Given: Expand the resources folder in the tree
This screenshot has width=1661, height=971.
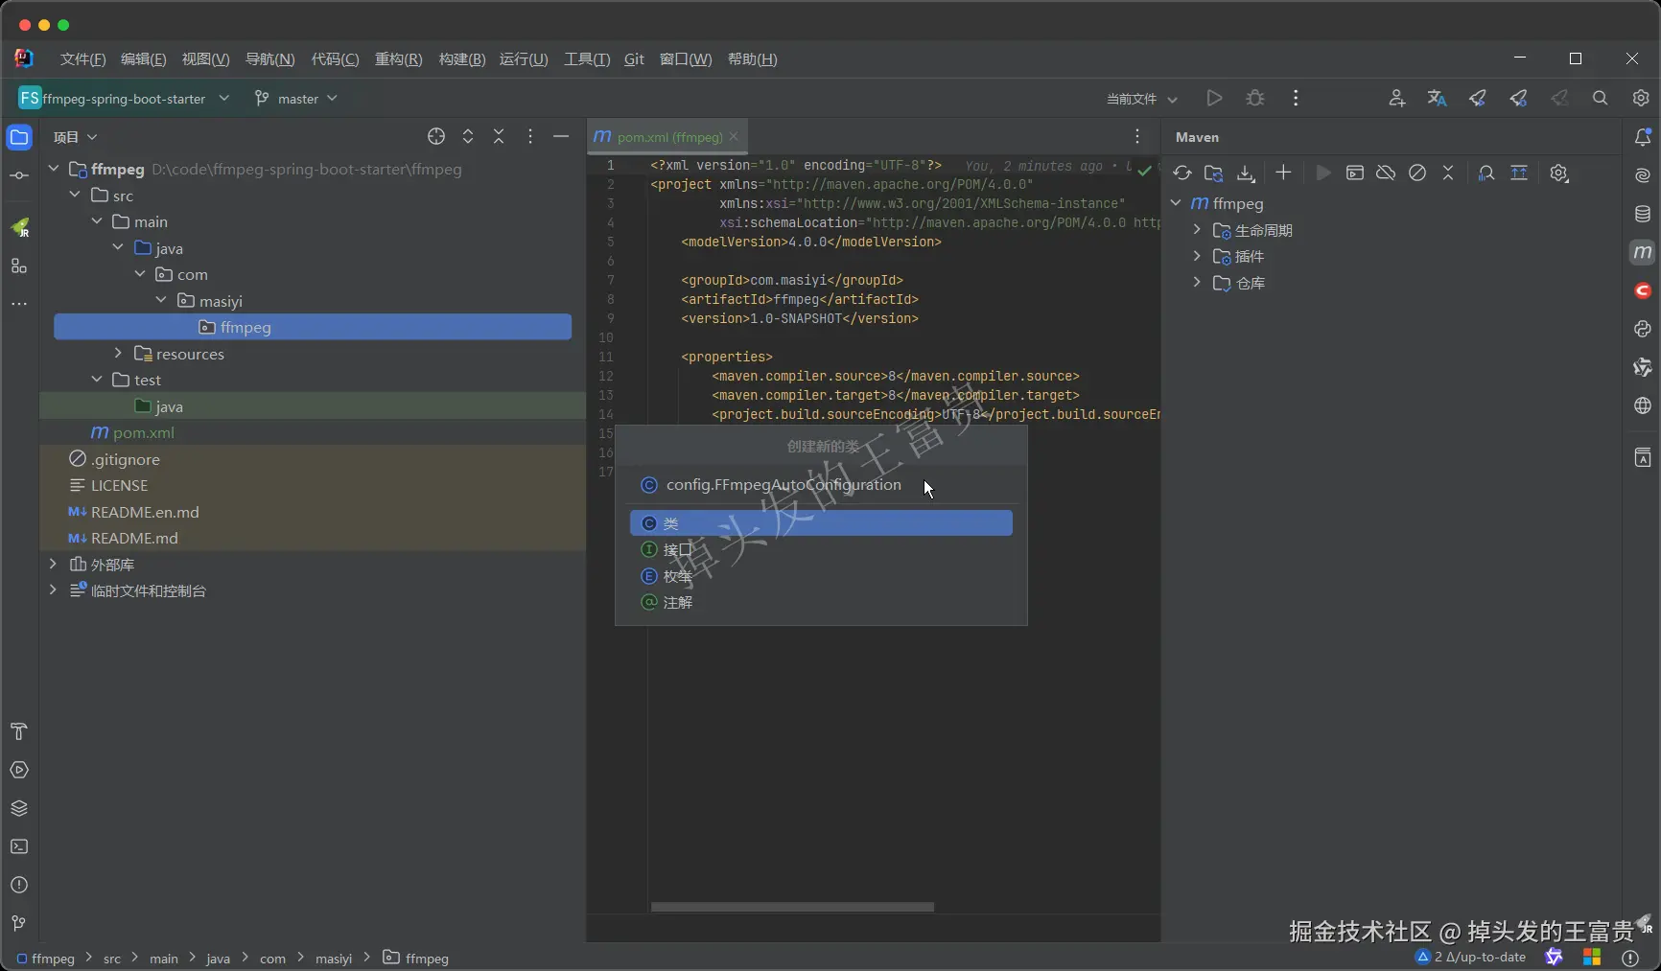Looking at the screenshot, I should point(118,354).
